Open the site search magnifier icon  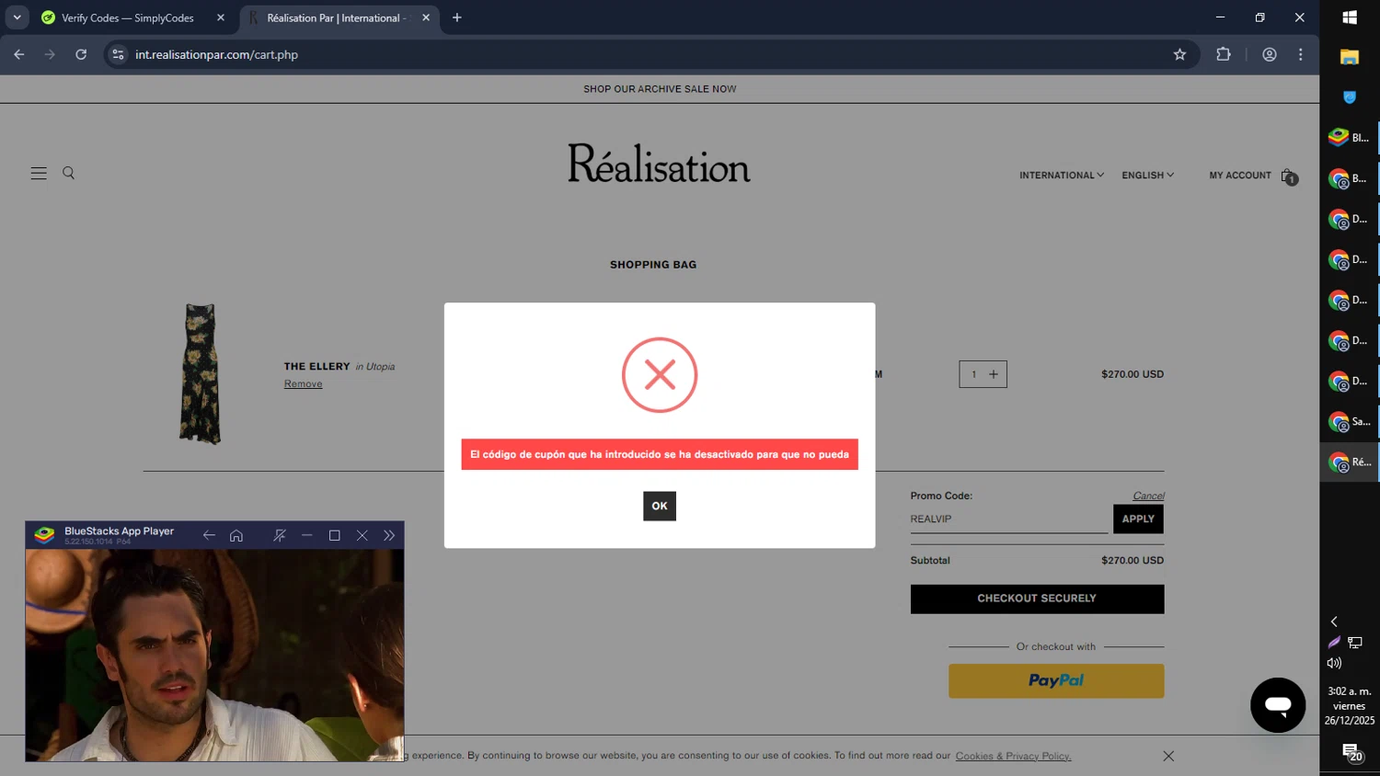click(68, 173)
